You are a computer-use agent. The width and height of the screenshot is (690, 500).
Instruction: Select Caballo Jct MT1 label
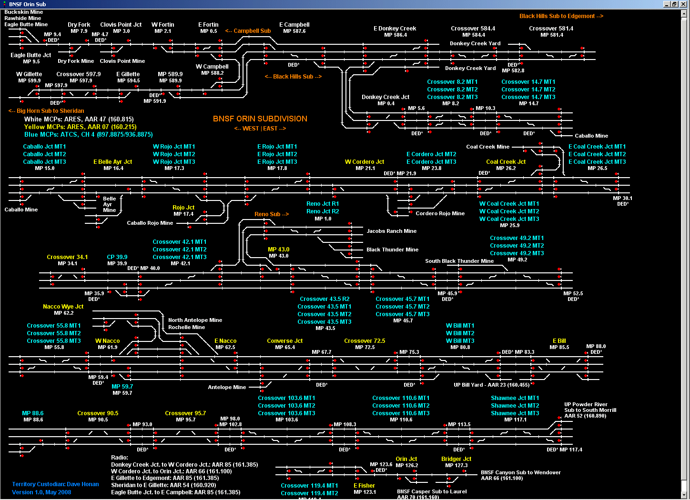(45, 147)
